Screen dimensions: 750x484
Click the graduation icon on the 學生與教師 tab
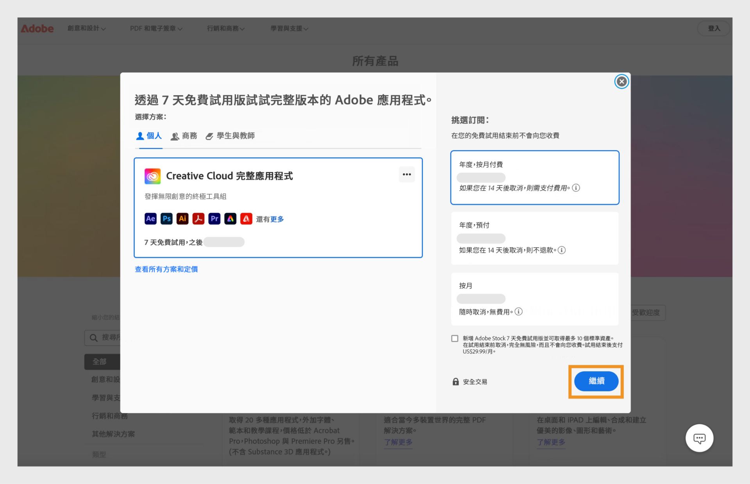pyautogui.click(x=209, y=136)
